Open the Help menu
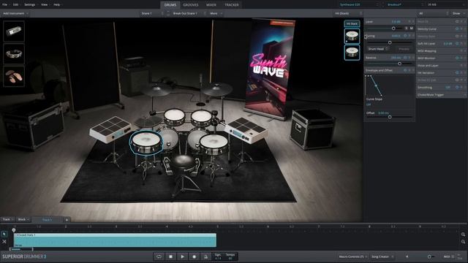468x263 pixels. click(x=57, y=5)
